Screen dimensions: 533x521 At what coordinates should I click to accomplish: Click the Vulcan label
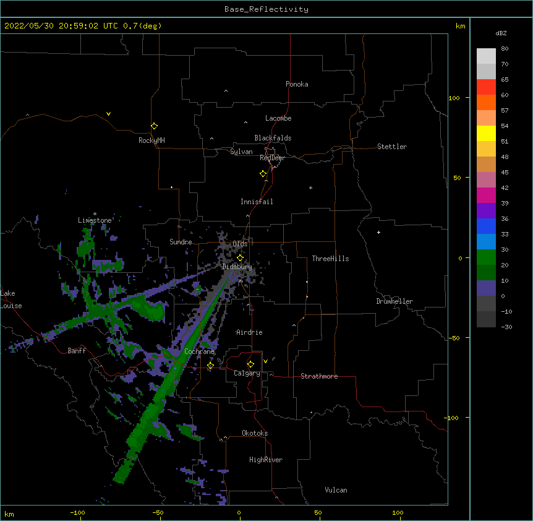point(336,490)
